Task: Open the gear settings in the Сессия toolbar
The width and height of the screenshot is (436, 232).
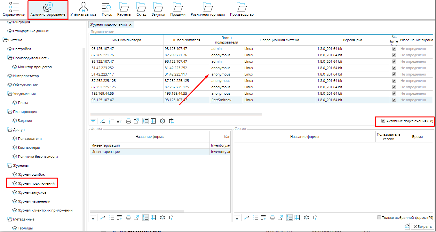Action: [x=306, y=218]
